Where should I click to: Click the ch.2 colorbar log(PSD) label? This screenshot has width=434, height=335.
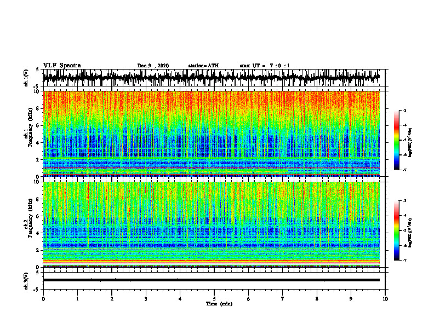410,233
